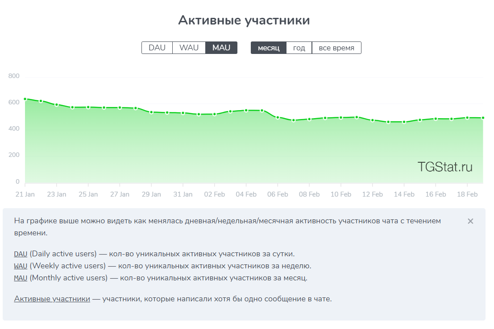Image resolution: width=494 pixels, height=329 pixels.
Task: Select the месяц period tab
Action: pos(269,48)
